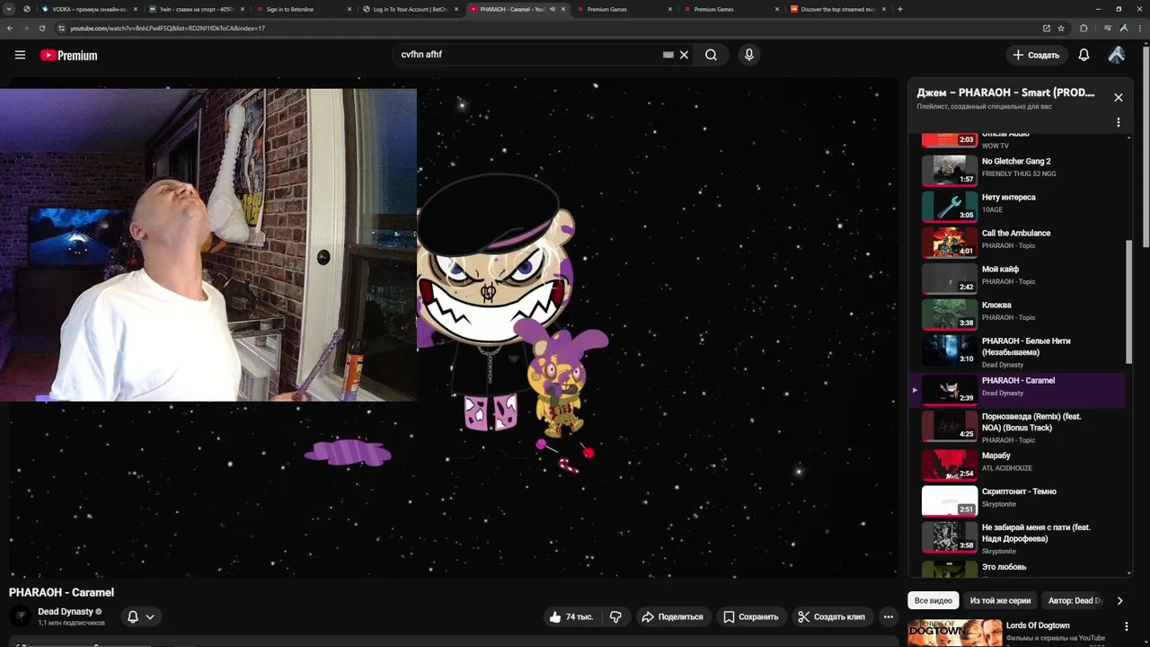Share the video via Поделиться
1150x647 pixels.
pos(672,616)
